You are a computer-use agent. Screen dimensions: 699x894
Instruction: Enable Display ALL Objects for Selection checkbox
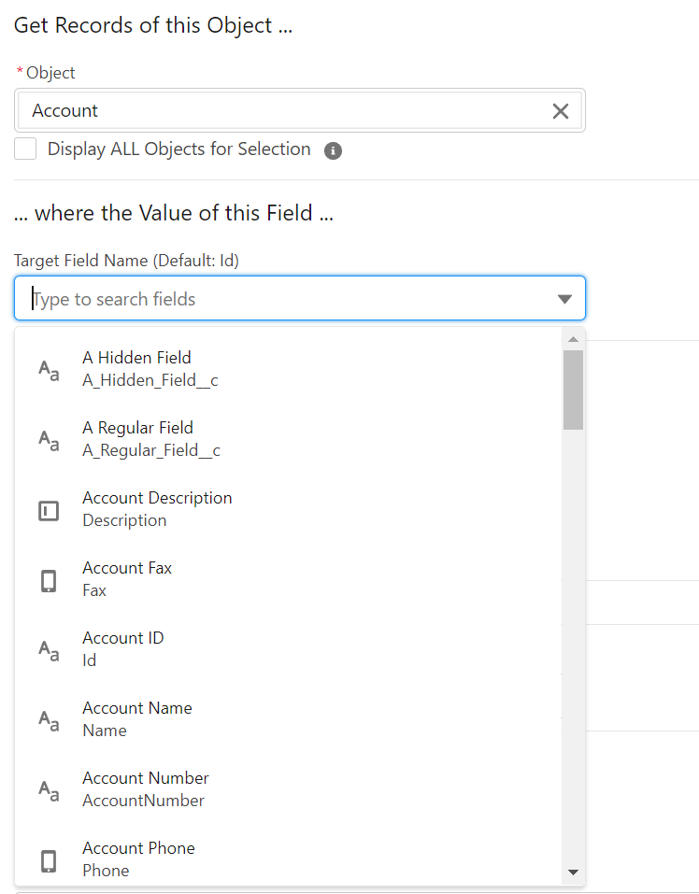click(25, 149)
